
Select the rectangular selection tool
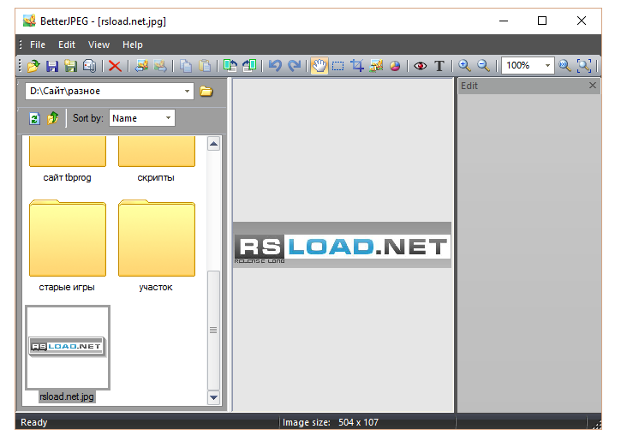pyautogui.click(x=337, y=65)
